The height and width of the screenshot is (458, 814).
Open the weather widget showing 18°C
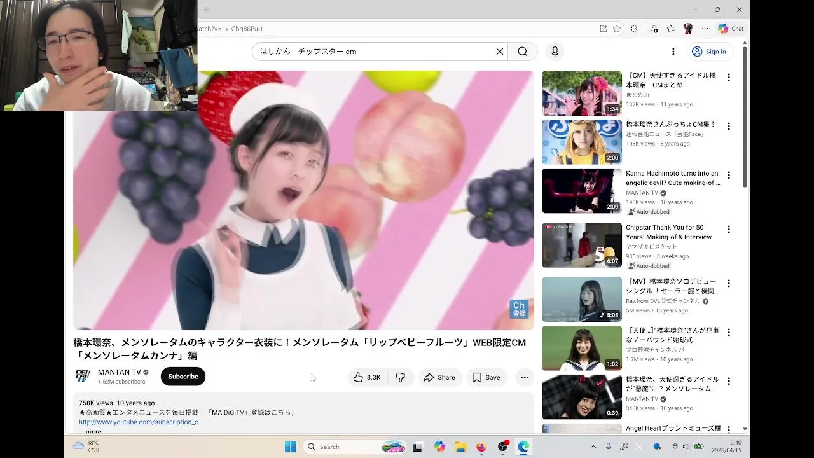(86, 447)
